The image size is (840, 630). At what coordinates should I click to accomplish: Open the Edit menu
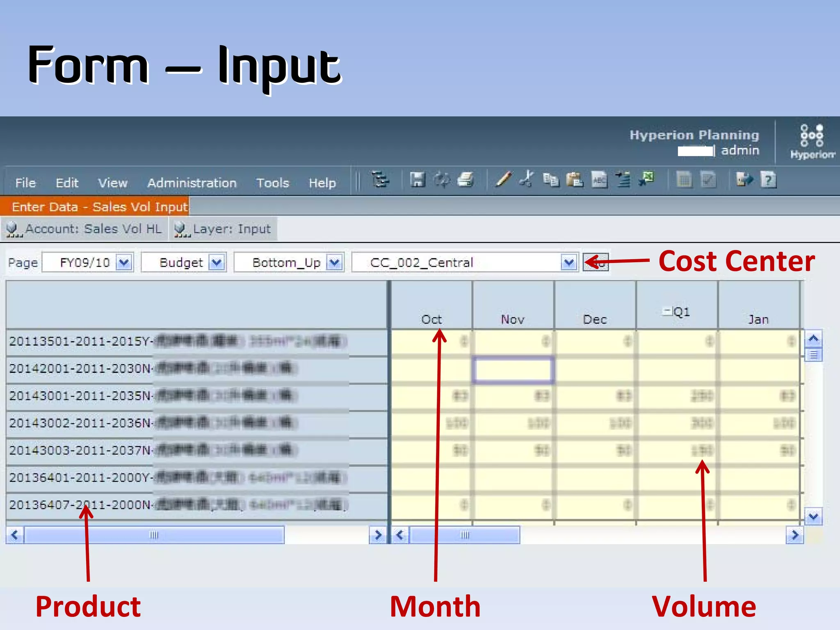[67, 183]
